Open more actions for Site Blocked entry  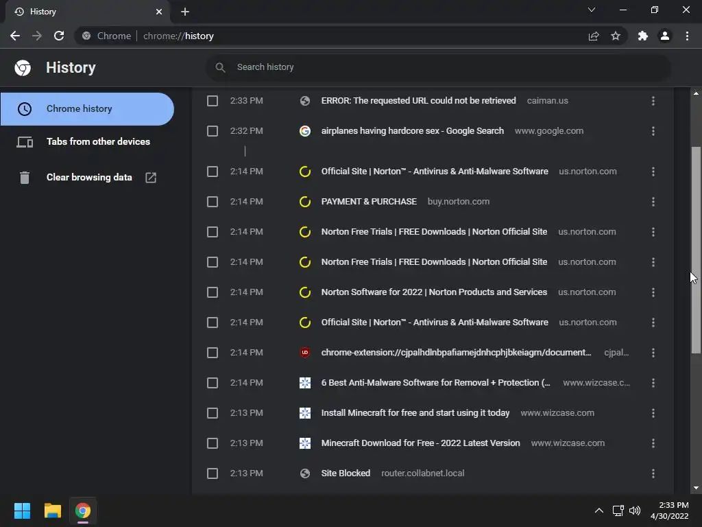click(653, 473)
